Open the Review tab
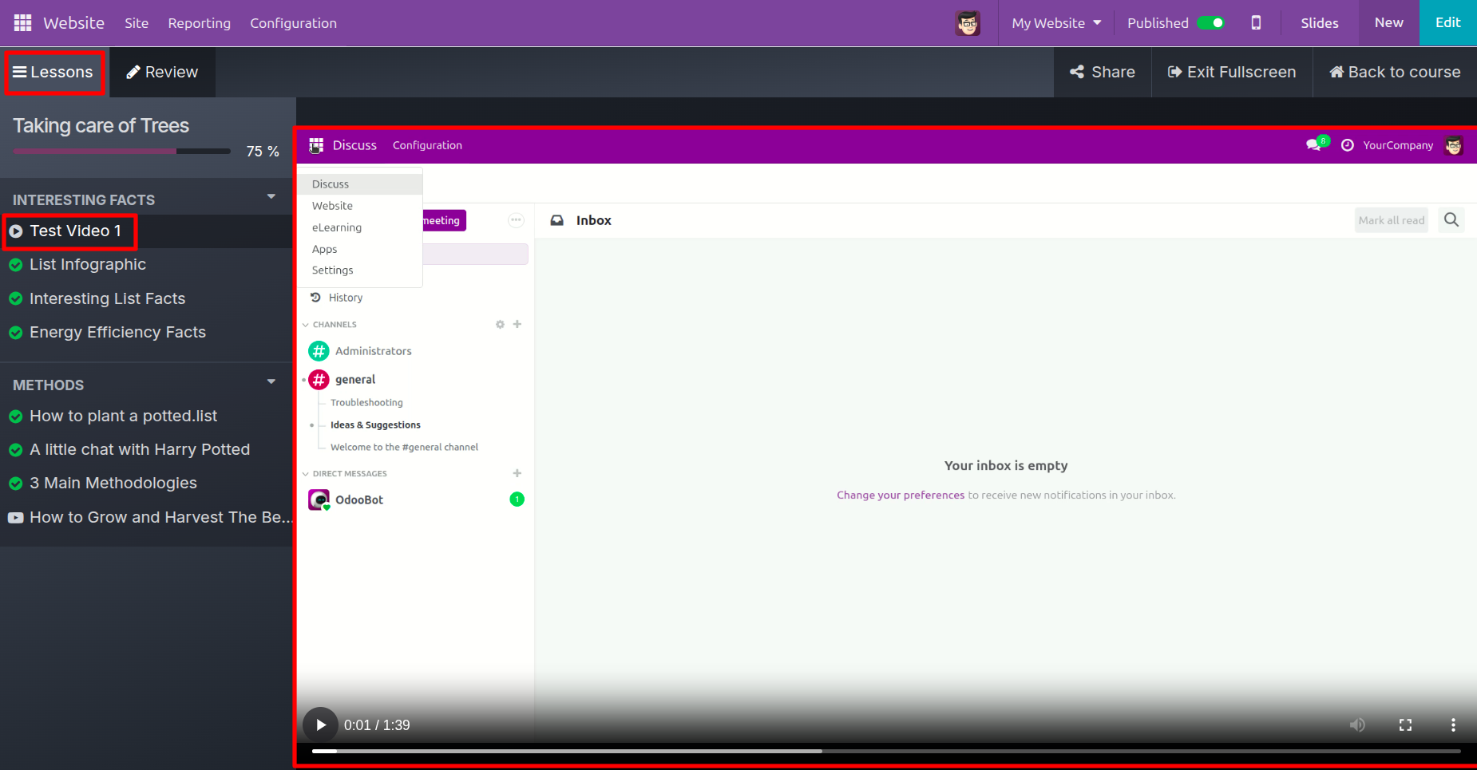1477x770 pixels. (162, 72)
